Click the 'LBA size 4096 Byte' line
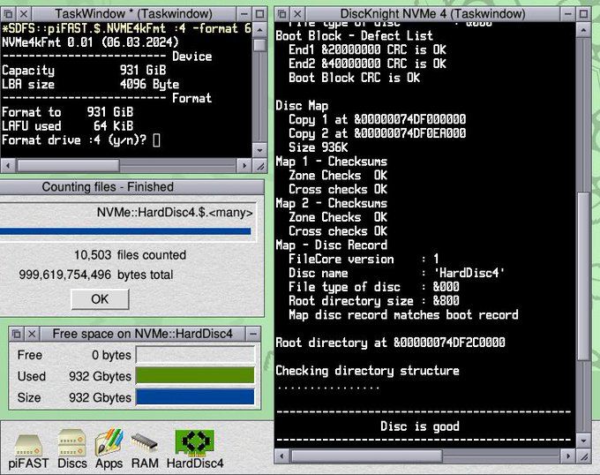This screenshot has width=600, height=475. click(90, 84)
